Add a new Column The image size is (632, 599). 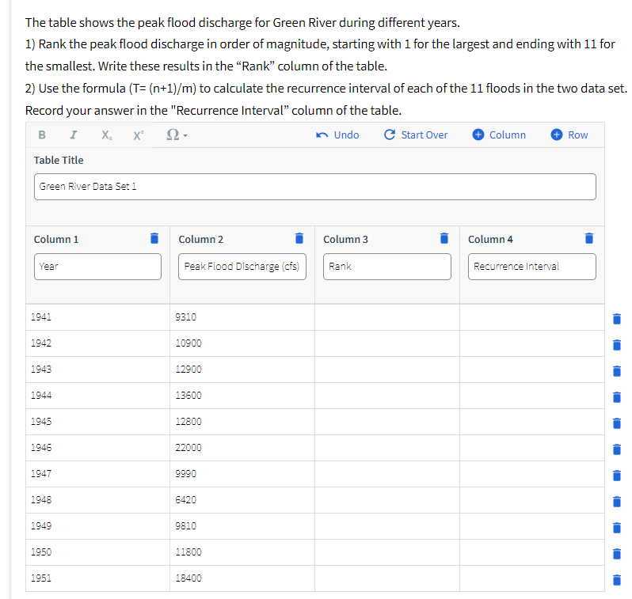click(x=499, y=135)
